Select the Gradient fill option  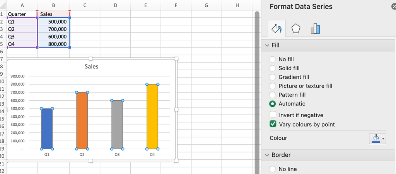coord(272,77)
